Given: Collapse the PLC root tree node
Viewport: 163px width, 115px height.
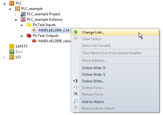Looking at the screenshot, I should pos(4,4).
